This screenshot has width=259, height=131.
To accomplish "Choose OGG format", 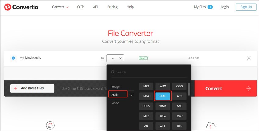I will [179, 86].
